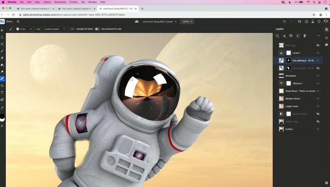Select the Quick Selection tool
The width and height of the screenshot is (330, 187).
[2, 44]
